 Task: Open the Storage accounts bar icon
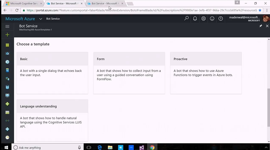[x=7, y=112]
